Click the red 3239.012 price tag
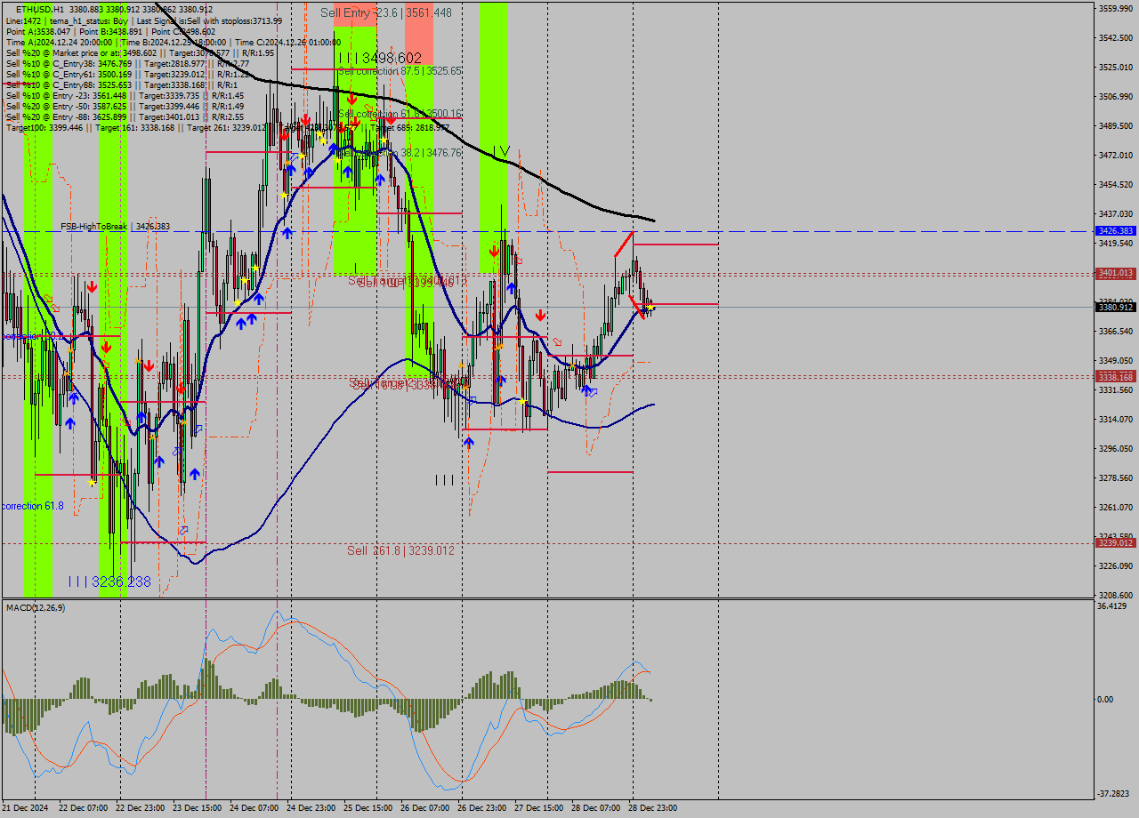This screenshot has height=818, width=1139. [x=1116, y=542]
